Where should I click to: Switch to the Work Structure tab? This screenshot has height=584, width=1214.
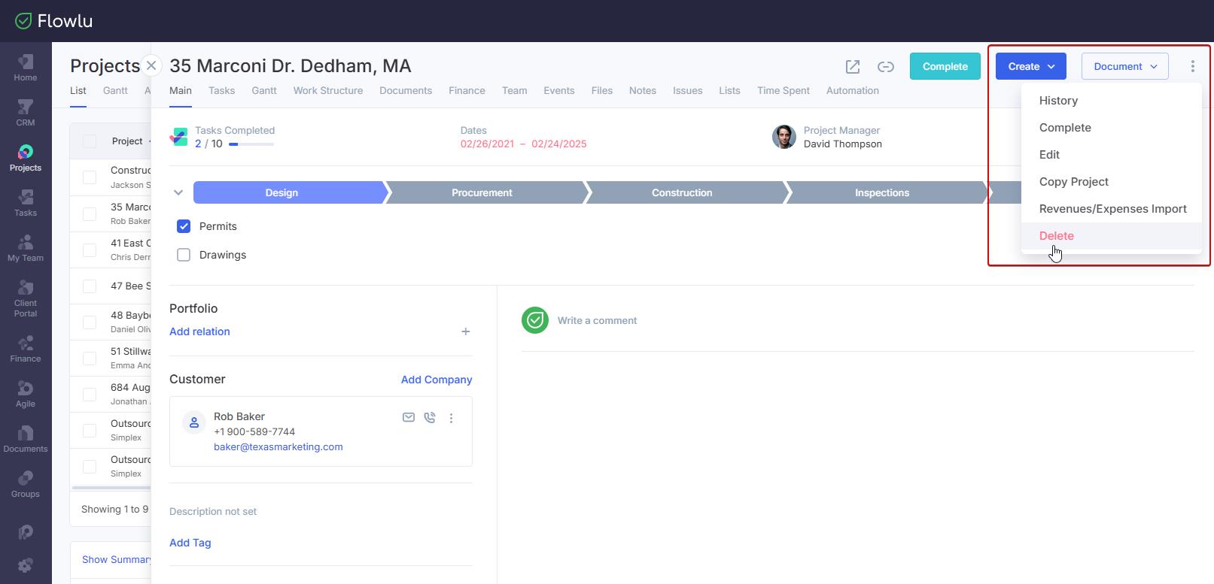click(x=327, y=91)
